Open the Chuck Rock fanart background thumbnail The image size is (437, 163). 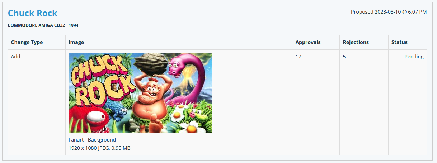(140, 93)
